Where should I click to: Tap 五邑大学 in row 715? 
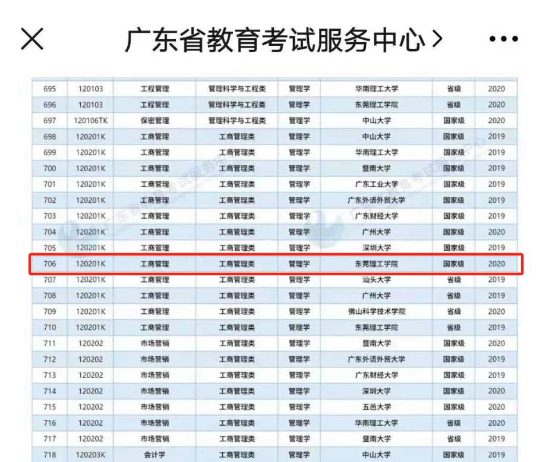coord(376,407)
